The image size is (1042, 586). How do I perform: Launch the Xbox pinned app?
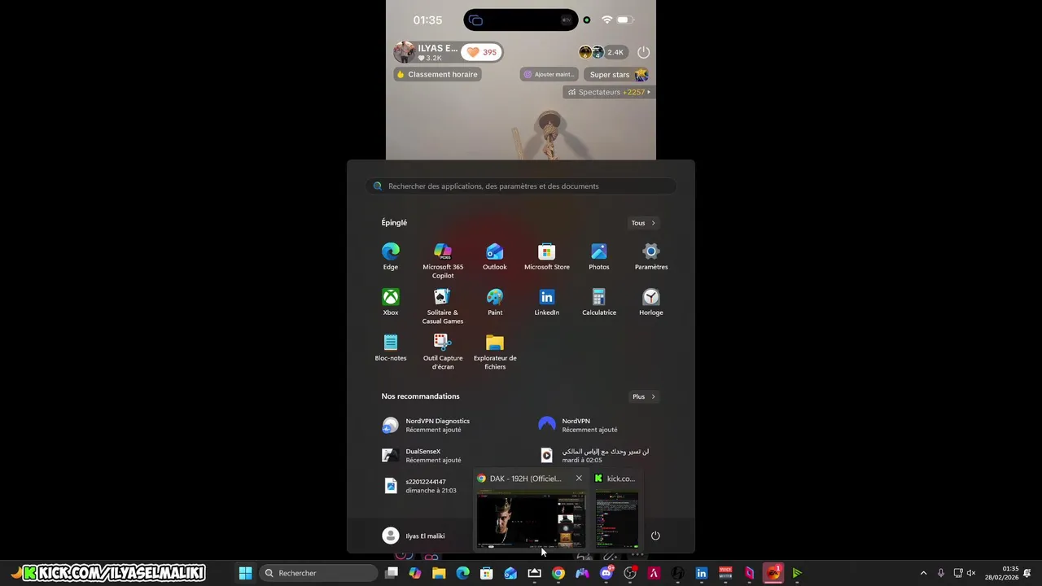[391, 302]
